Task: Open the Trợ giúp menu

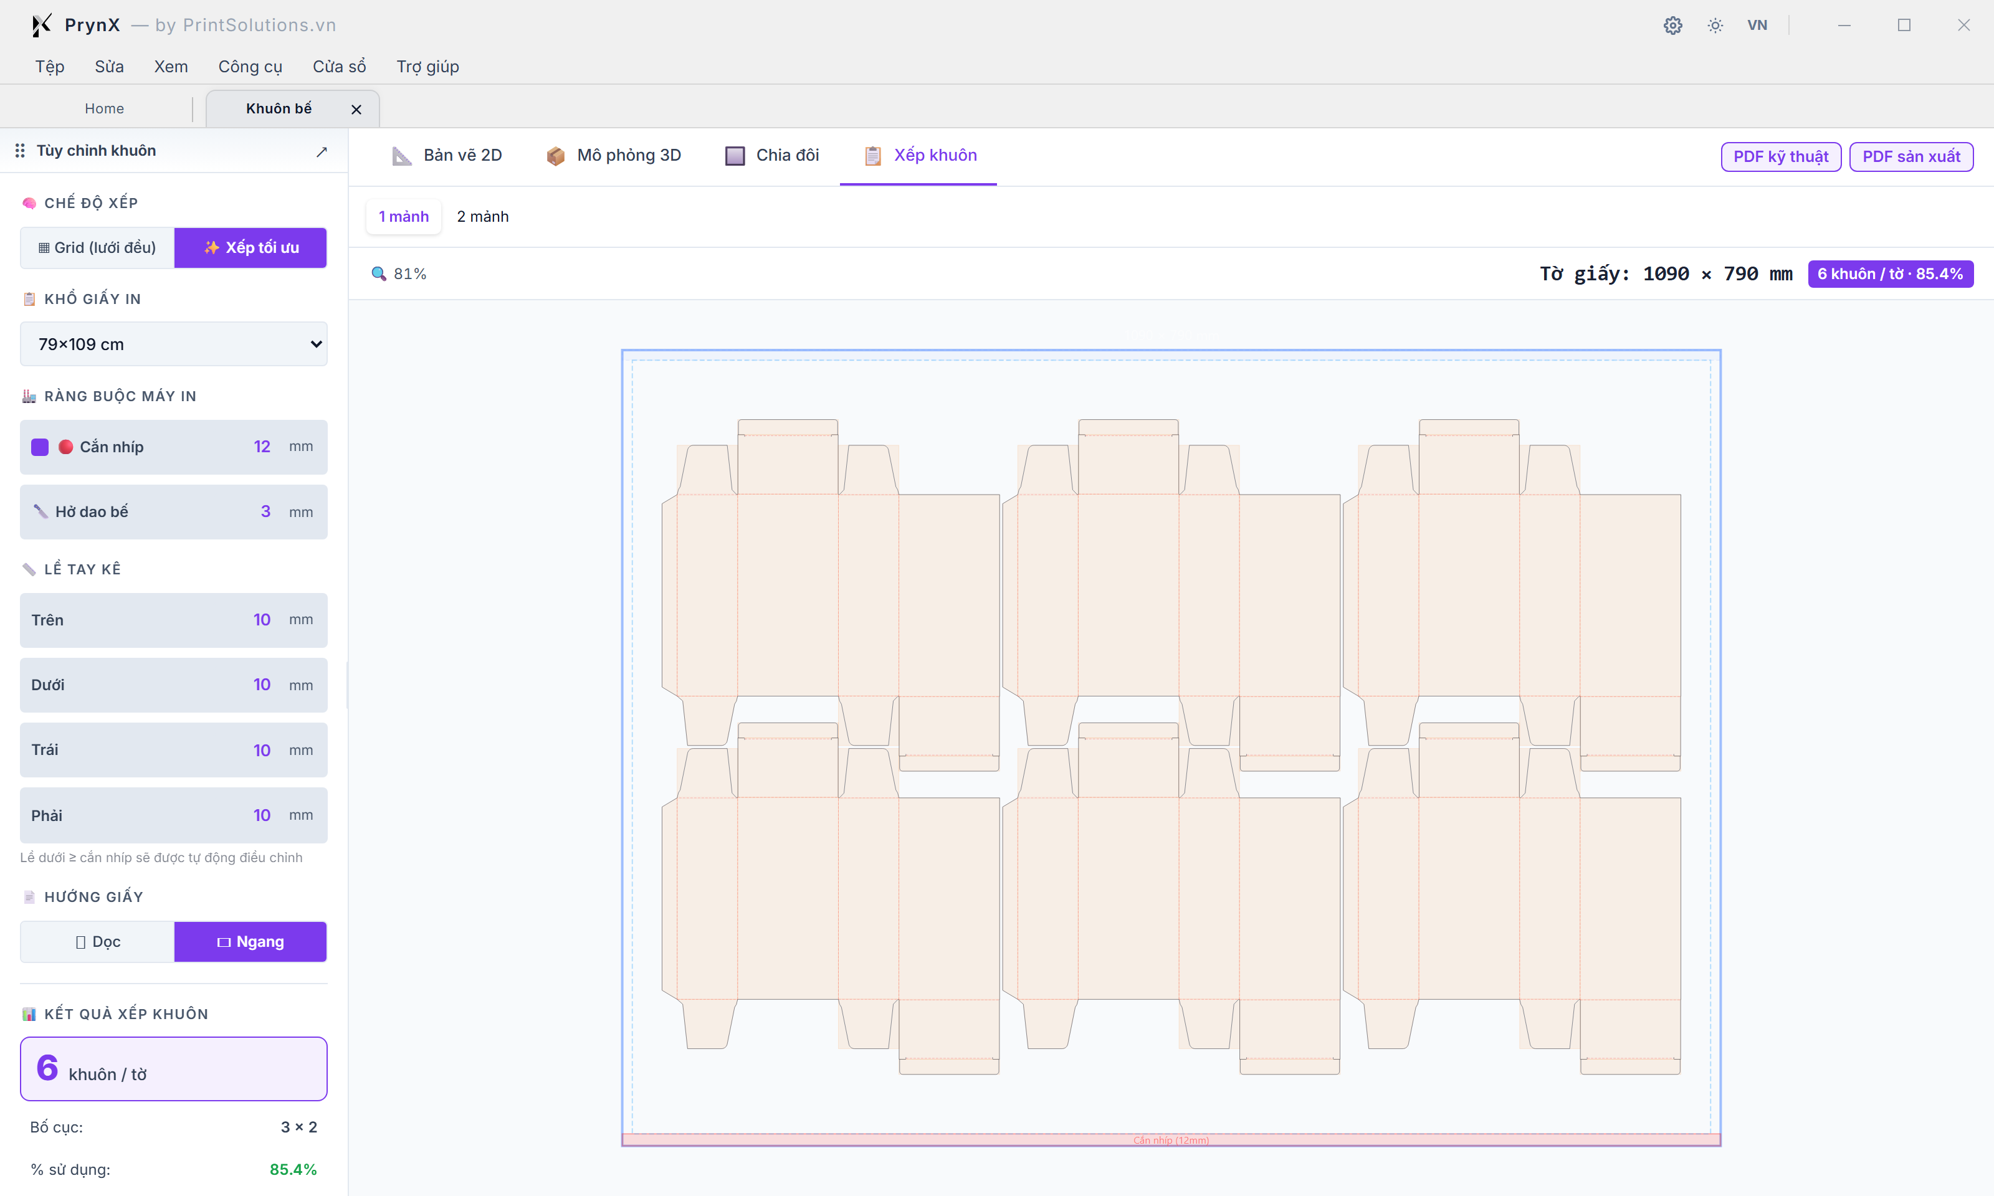Action: coord(427,67)
